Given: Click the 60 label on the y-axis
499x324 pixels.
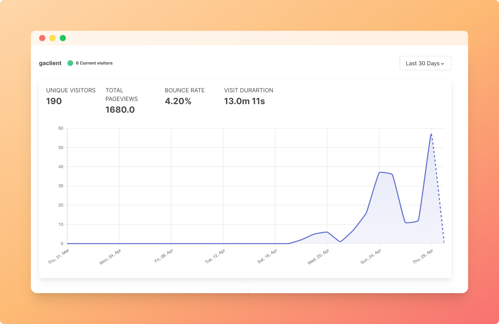Looking at the screenshot, I should click(x=61, y=128).
